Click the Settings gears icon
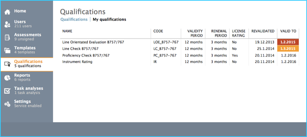The height and width of the screenshot is (137, 307). pyautogui.click(x=7, y=104)
